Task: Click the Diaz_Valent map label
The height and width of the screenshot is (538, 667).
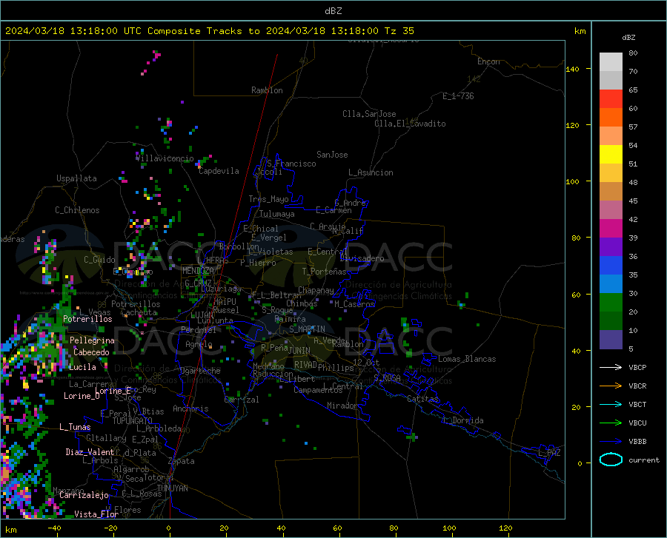Action: click(x=90, y=452)
